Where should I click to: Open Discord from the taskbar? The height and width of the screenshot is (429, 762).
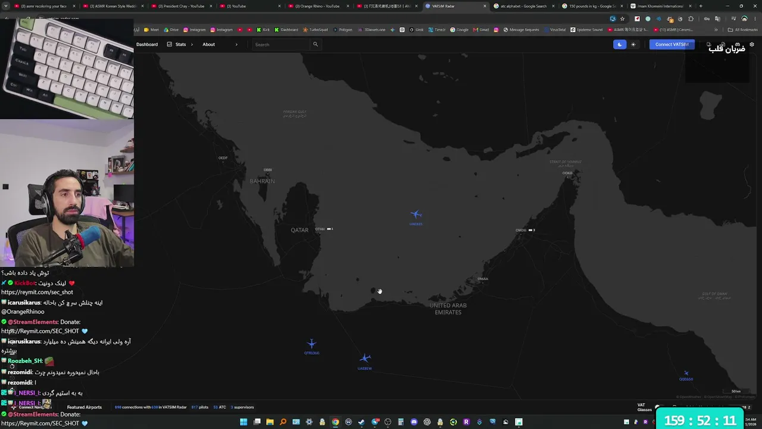[414, 422]
